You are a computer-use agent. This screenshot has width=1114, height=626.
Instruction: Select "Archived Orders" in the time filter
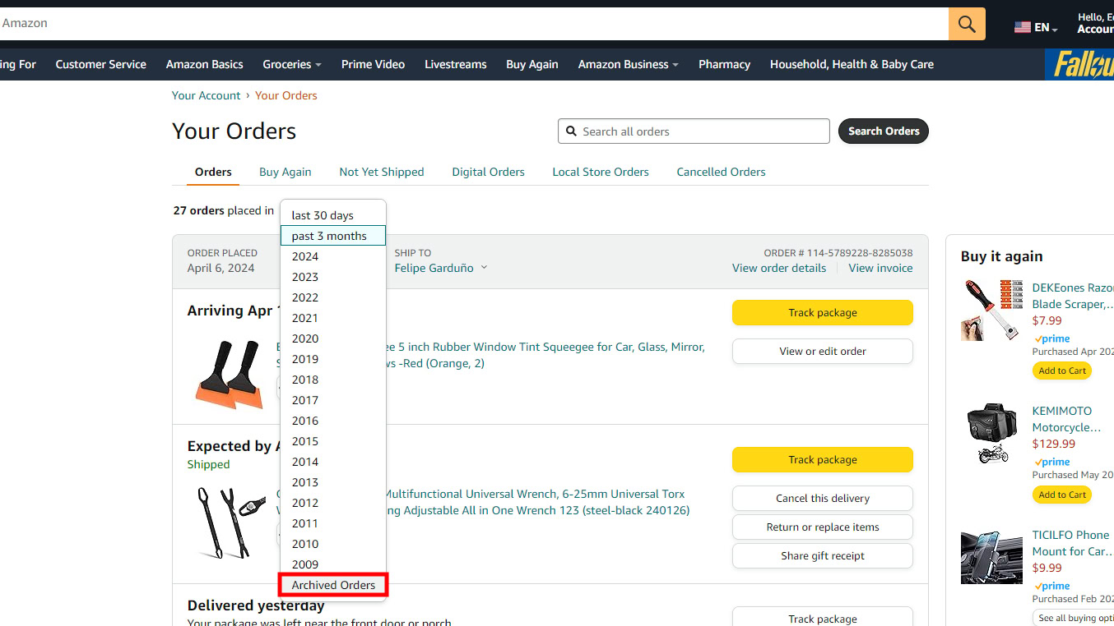click(332, 584)
